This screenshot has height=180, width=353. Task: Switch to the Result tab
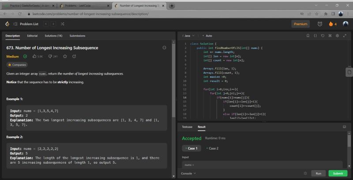point(202,127)
